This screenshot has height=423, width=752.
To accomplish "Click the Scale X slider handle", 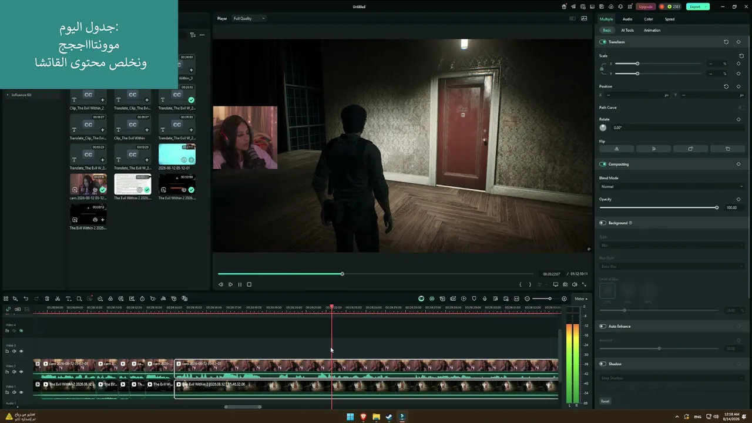I will pos(637,63).
